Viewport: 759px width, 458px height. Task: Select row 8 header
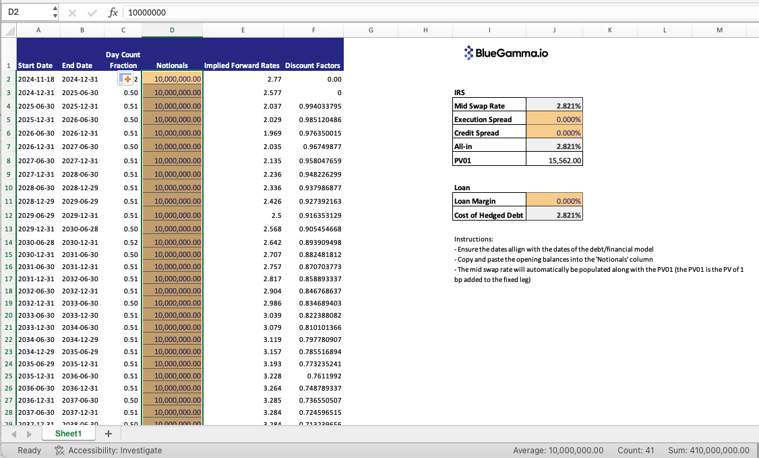(x=8, y=161)
